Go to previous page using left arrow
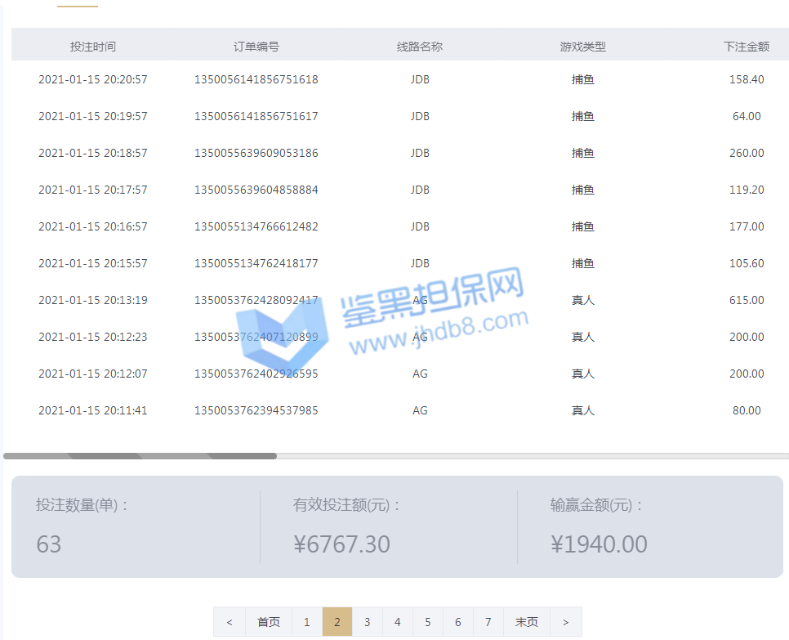The height and width of the screenshot is (640, 789). coord(229,622)
